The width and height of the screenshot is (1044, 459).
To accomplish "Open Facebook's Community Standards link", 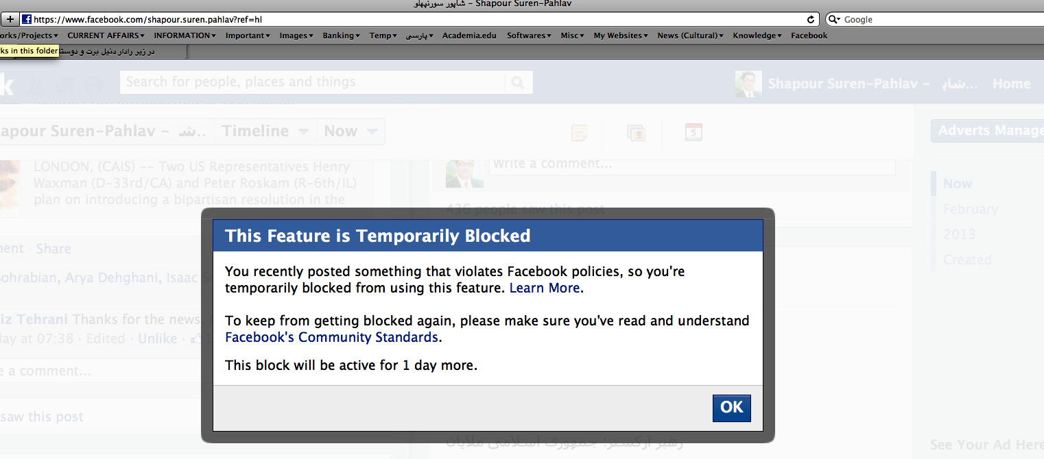I will [x=331, y=337].
